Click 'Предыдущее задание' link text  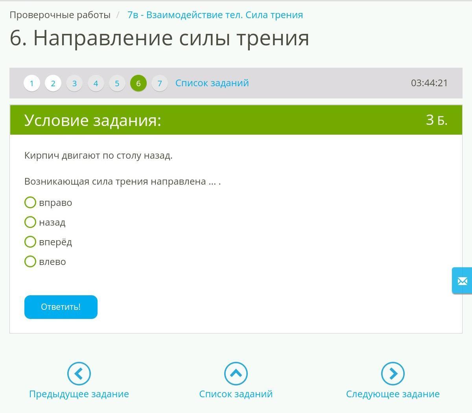(x=79, y=394)
